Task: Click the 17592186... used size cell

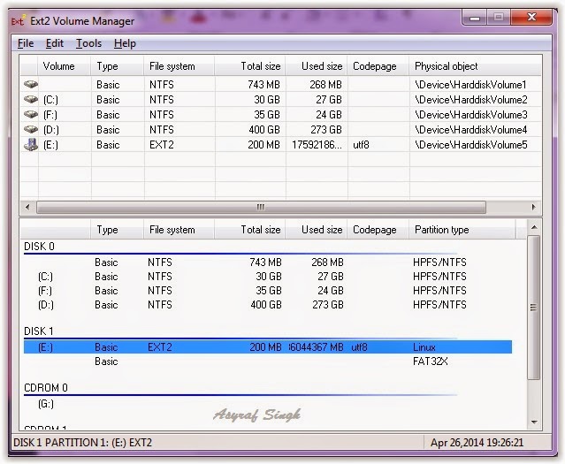Action: click(317, 145)
